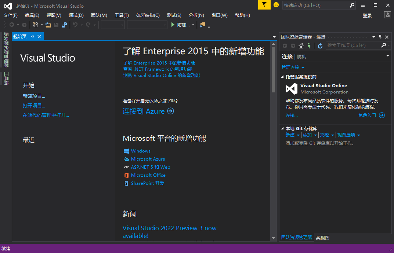Click the navigate backward toolbar arrow
This screenshot has width=394, height=253.
pos(11,25)
